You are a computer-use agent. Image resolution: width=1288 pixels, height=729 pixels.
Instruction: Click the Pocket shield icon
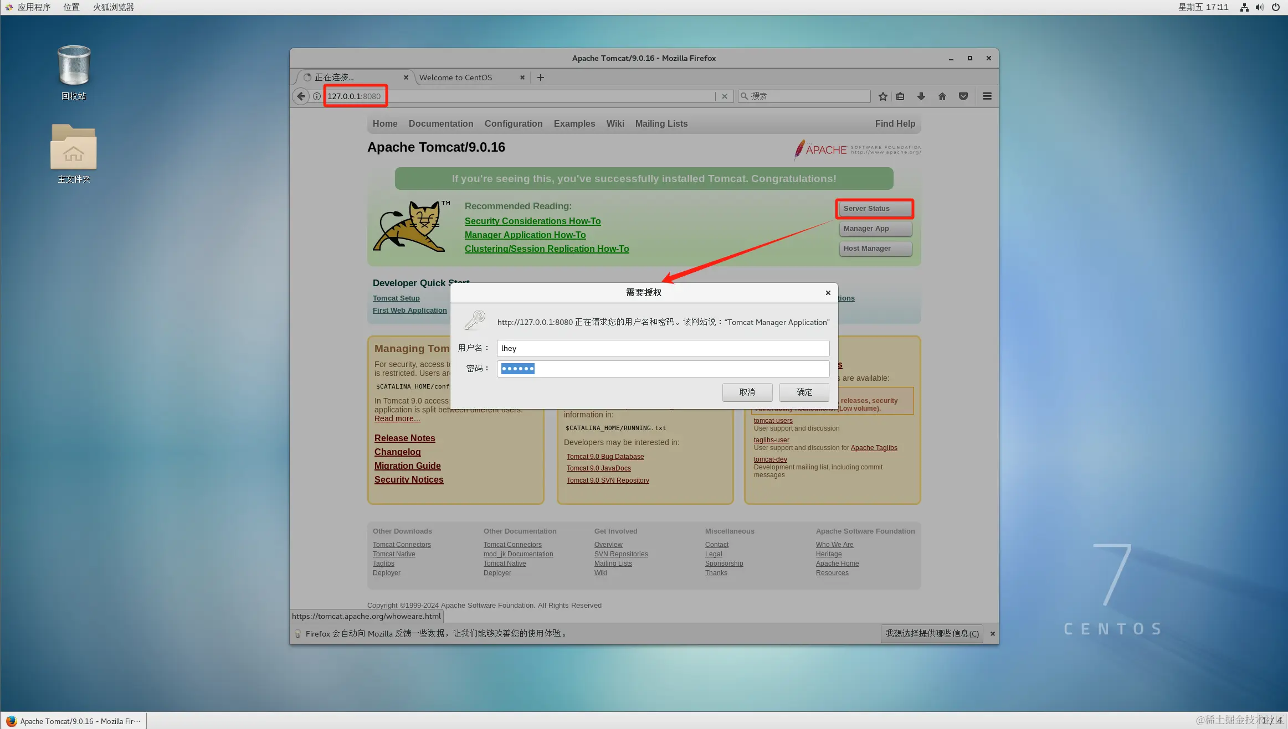tap(963, 96)
